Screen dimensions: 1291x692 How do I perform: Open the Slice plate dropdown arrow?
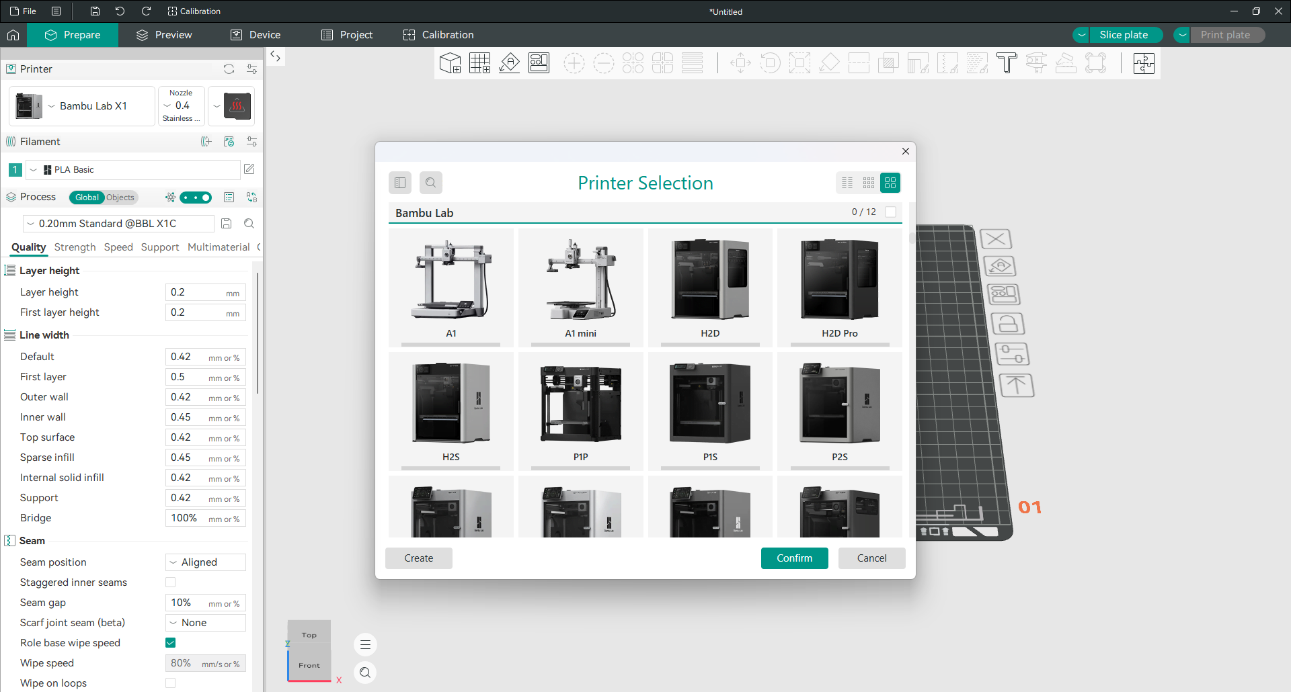tap(1081, 35)
